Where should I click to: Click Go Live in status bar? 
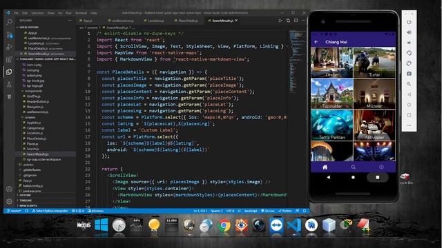coord(268,211)
